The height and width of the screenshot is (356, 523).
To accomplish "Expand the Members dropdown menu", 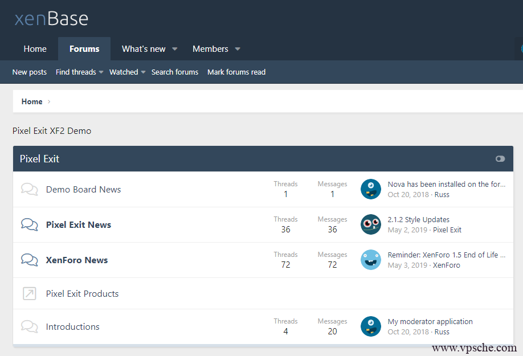I will point(216,48).
